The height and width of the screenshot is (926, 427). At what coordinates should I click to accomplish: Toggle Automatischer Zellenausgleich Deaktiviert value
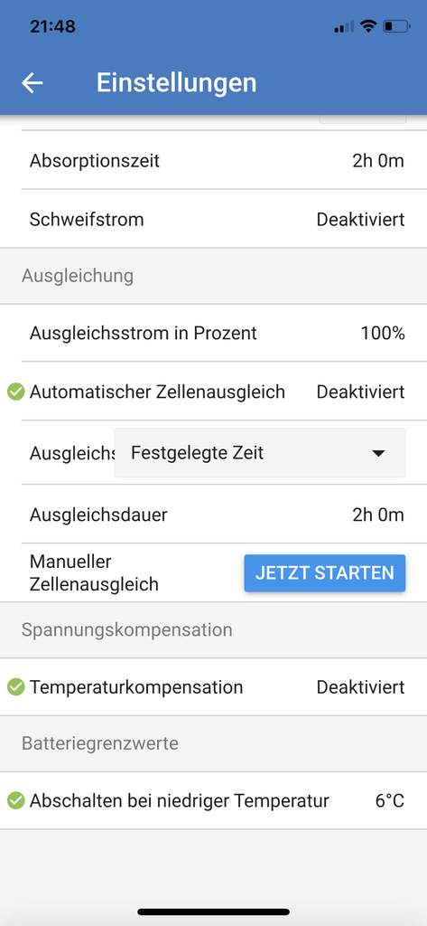[x=361, y=392]
